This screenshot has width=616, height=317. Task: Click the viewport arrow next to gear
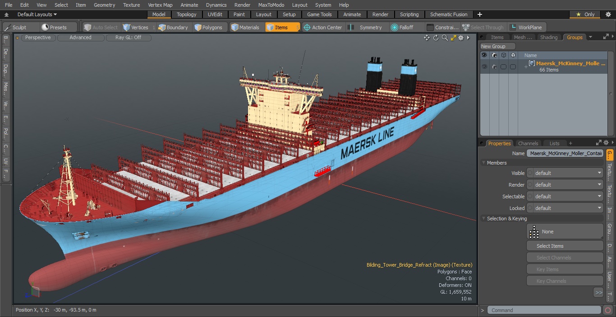coord(468,38)
